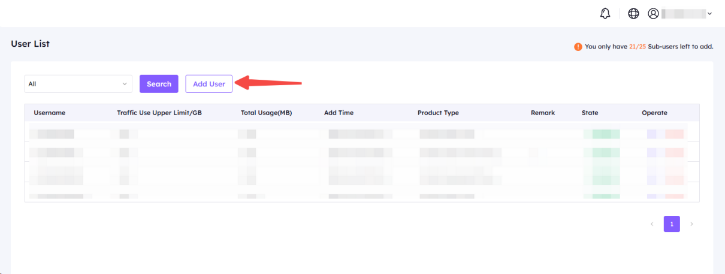Select the Traffic Use Upper Limit/GB header
Screen dimensions: 725x274
[x=159, y=113]
